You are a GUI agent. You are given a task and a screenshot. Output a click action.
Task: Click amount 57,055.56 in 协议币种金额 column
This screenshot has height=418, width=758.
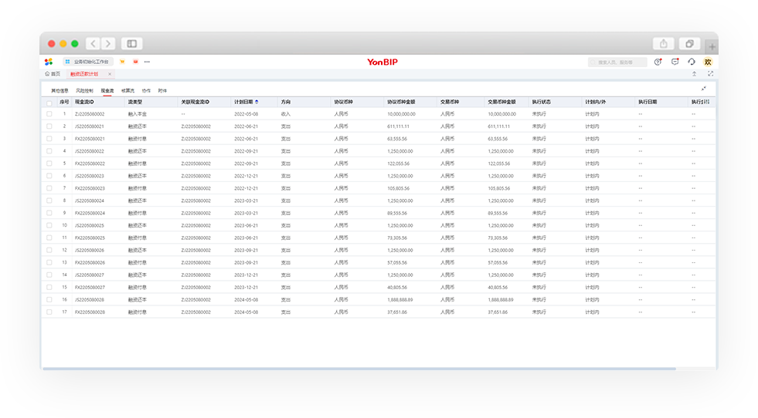[x=397, y=262]
